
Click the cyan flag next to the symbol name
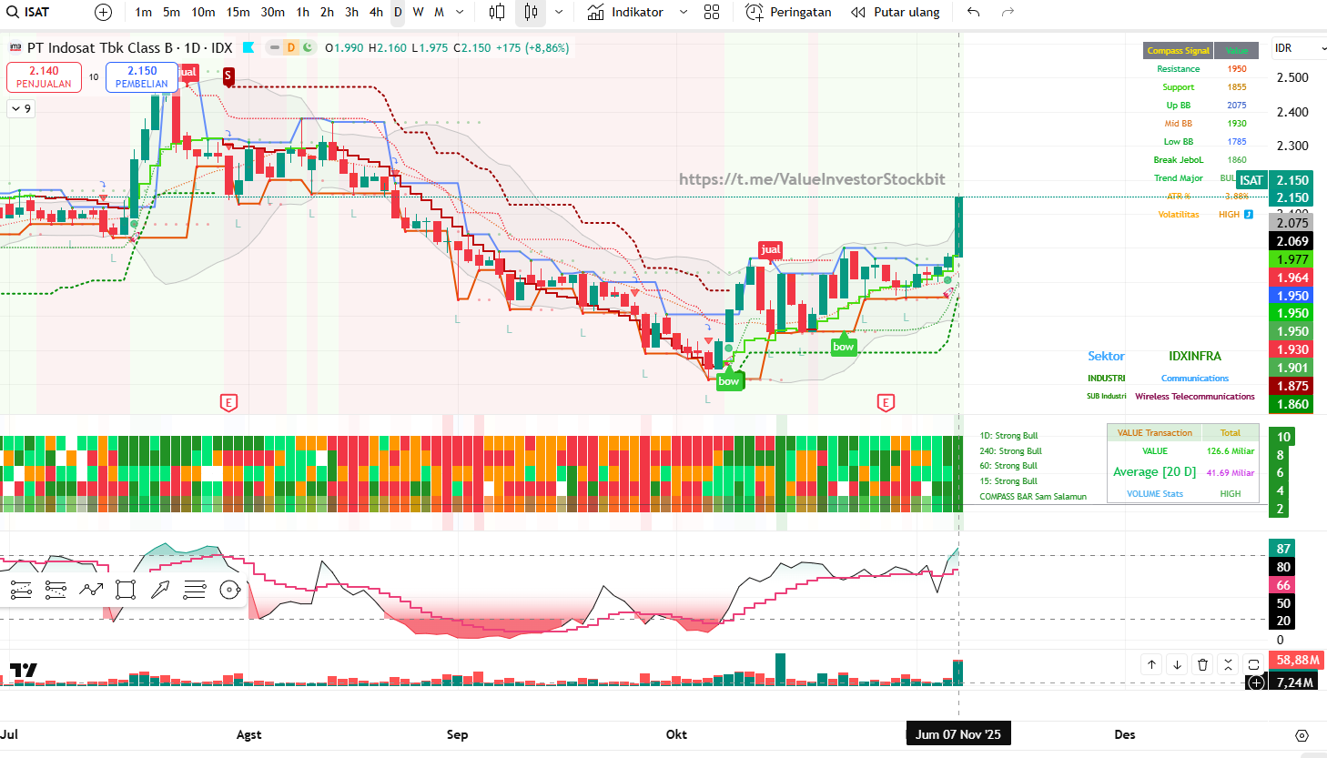coord(248,47)
